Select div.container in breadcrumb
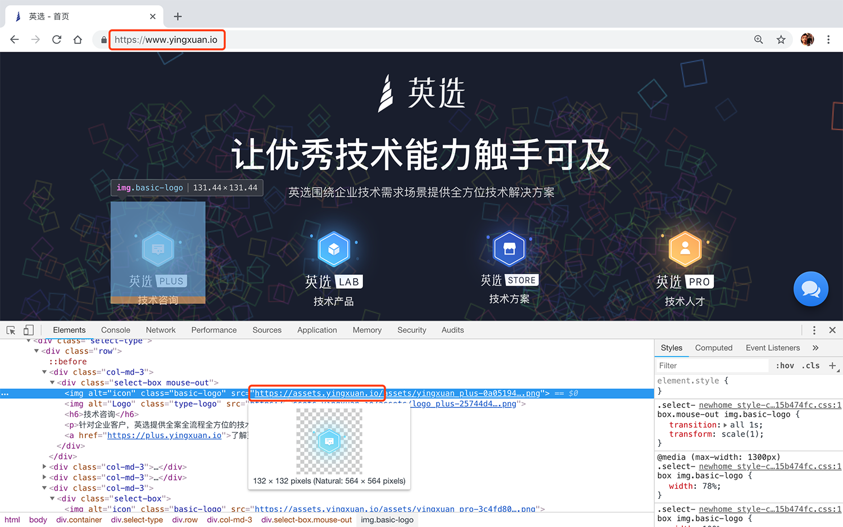The height and width of the screenshot is (527, 843). coord(79,520)
